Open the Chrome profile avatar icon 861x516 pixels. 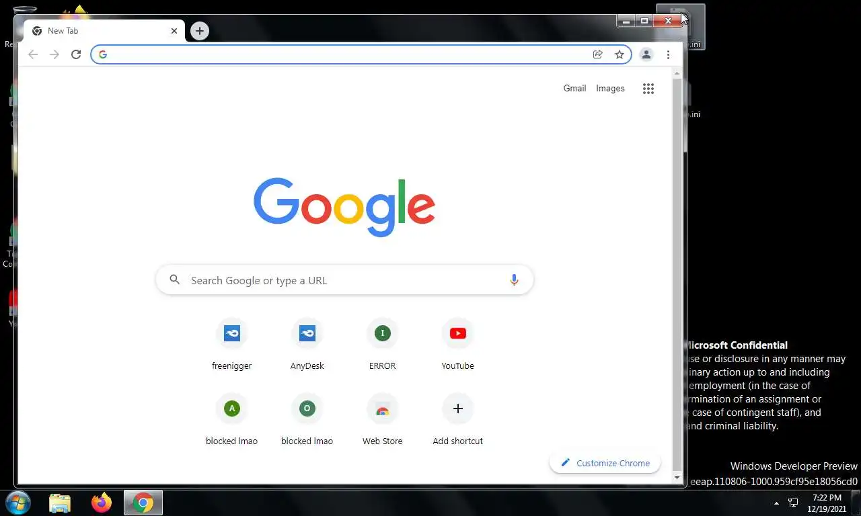click(x=646, y=54)
